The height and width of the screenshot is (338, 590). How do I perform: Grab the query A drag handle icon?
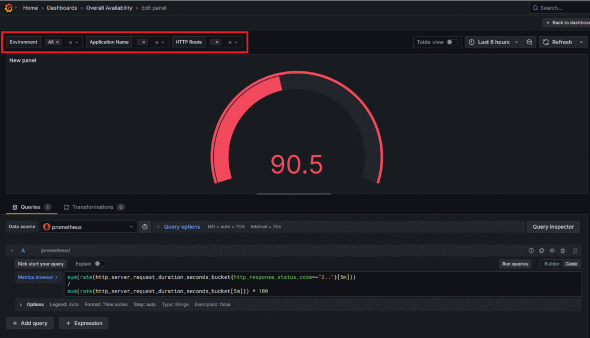(574, 251)
